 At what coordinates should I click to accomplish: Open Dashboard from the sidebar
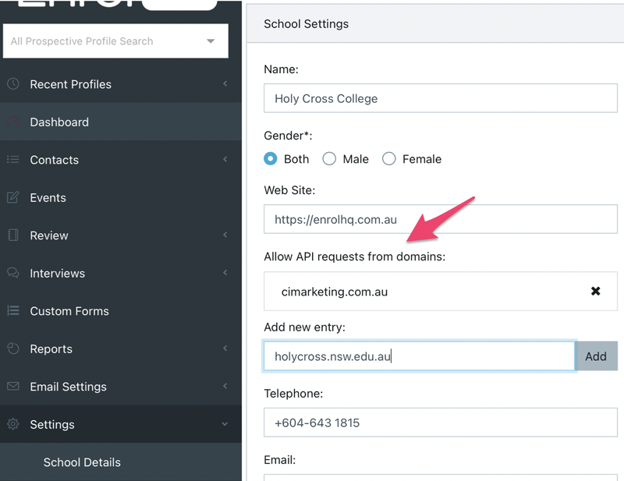59,122
